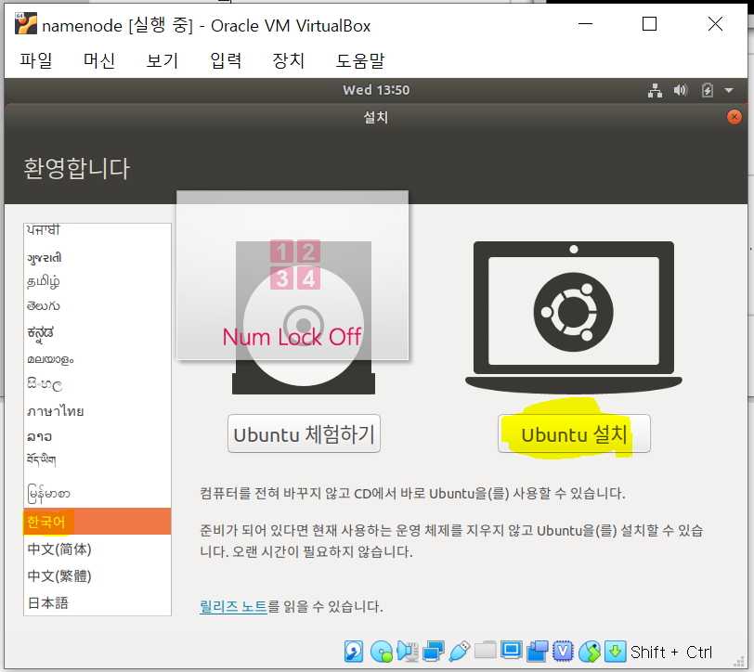The image size is (754, 672).
Task: Click the video recording indicator icon
Action: 537,652
